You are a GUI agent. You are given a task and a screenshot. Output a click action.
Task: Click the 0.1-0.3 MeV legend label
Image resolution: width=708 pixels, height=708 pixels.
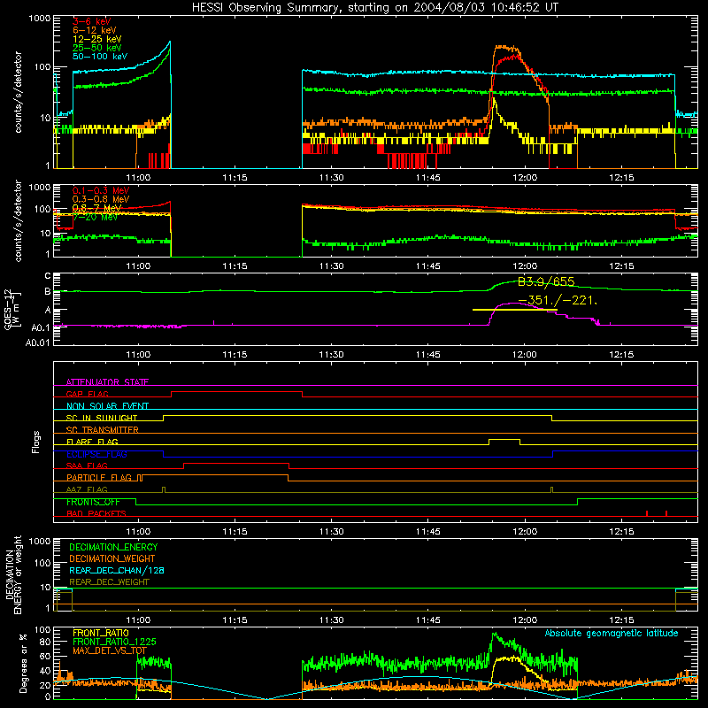point(101,191)
